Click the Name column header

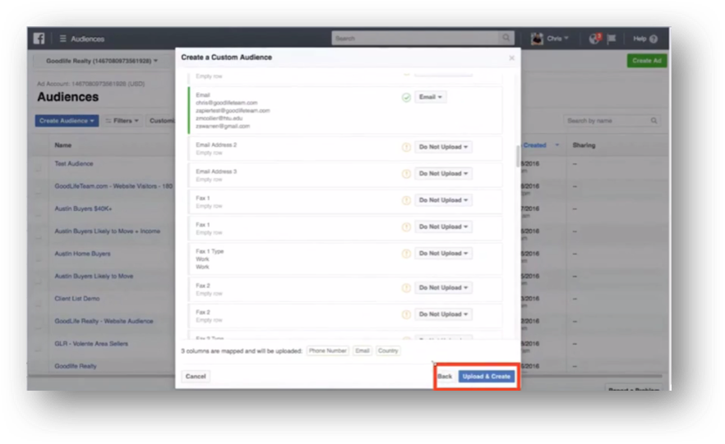tap(62, 145)
